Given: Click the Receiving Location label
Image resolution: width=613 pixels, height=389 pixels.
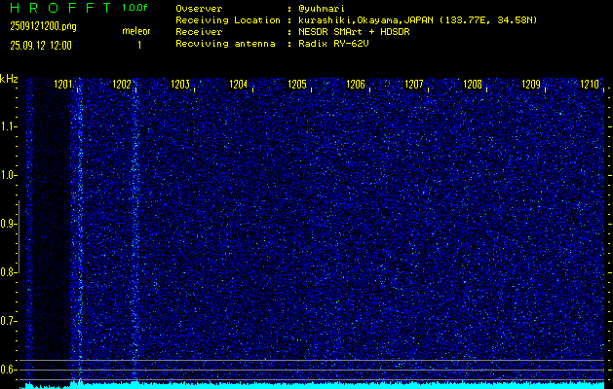Looking at the screenshot, I should coord(228,19).
